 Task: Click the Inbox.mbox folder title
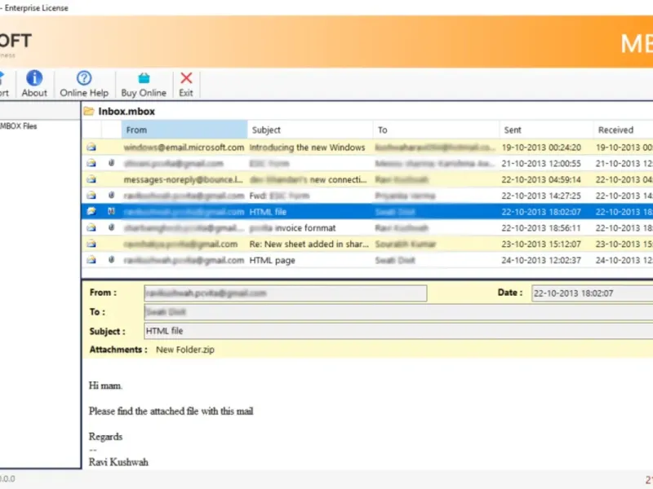click(127, 111)
